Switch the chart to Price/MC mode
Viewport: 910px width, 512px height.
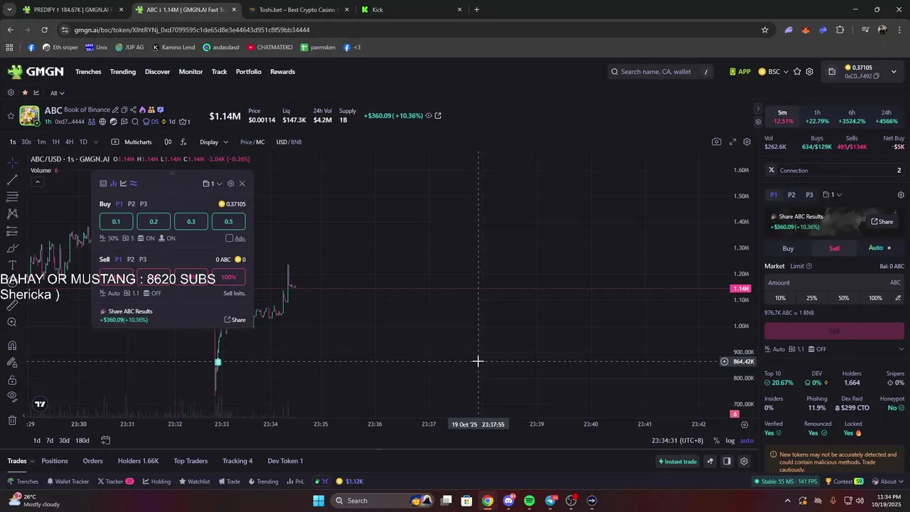252,142
